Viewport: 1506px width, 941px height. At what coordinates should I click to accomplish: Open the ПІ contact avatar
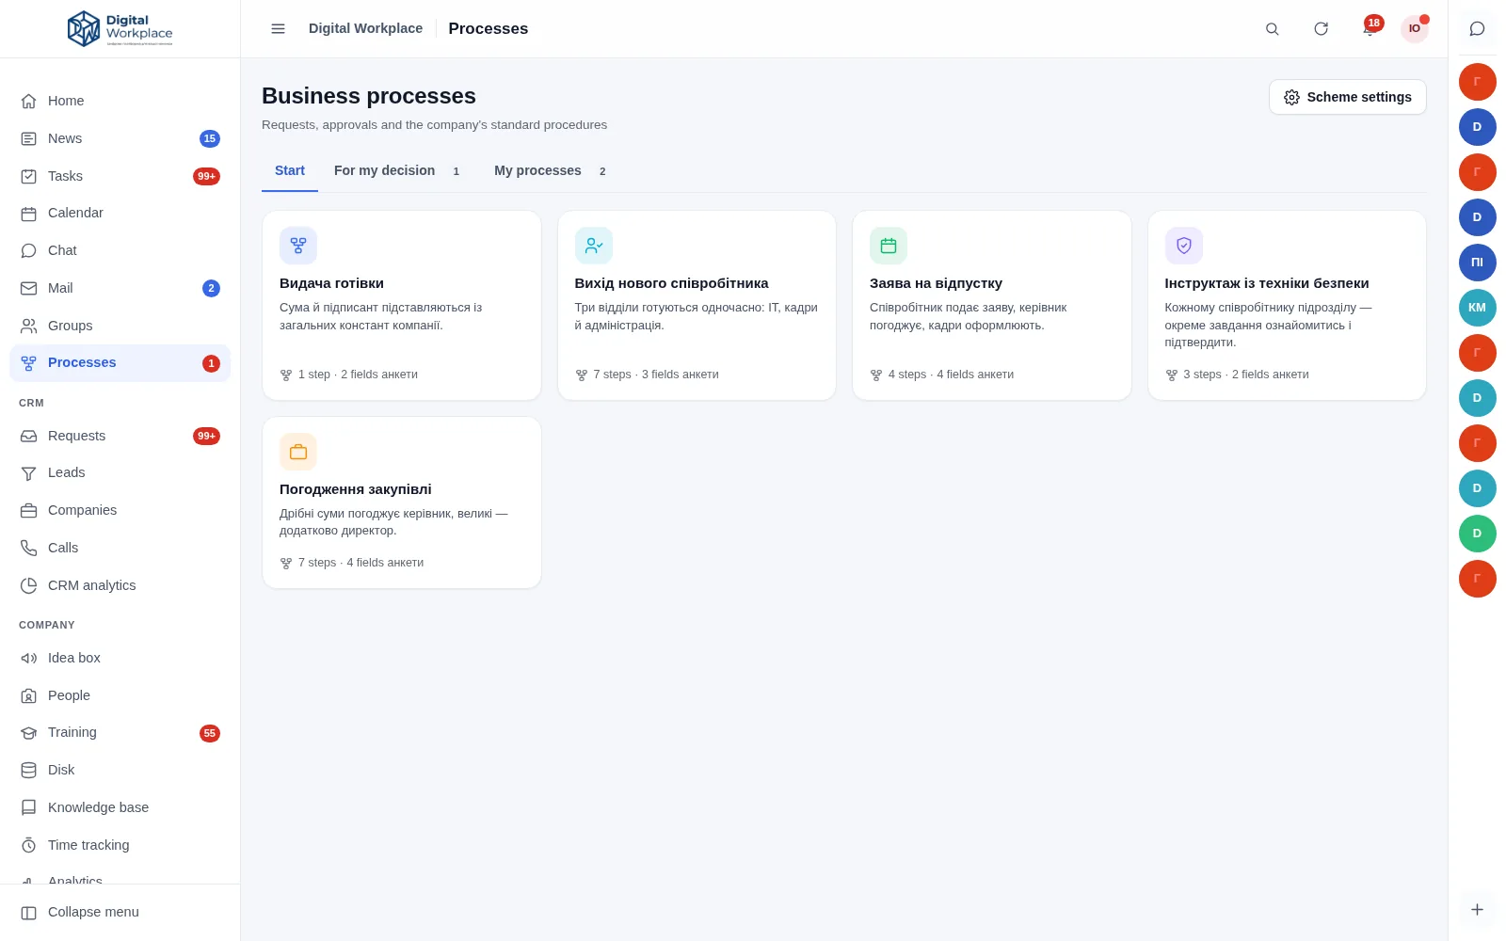[1477, 263]
